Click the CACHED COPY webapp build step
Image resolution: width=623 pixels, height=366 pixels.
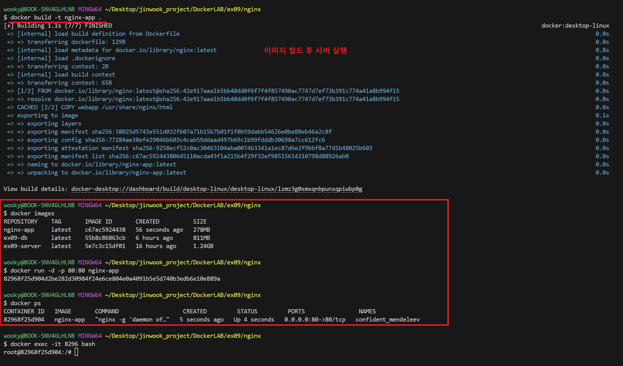pyautogui.click(x=95, y=107)
